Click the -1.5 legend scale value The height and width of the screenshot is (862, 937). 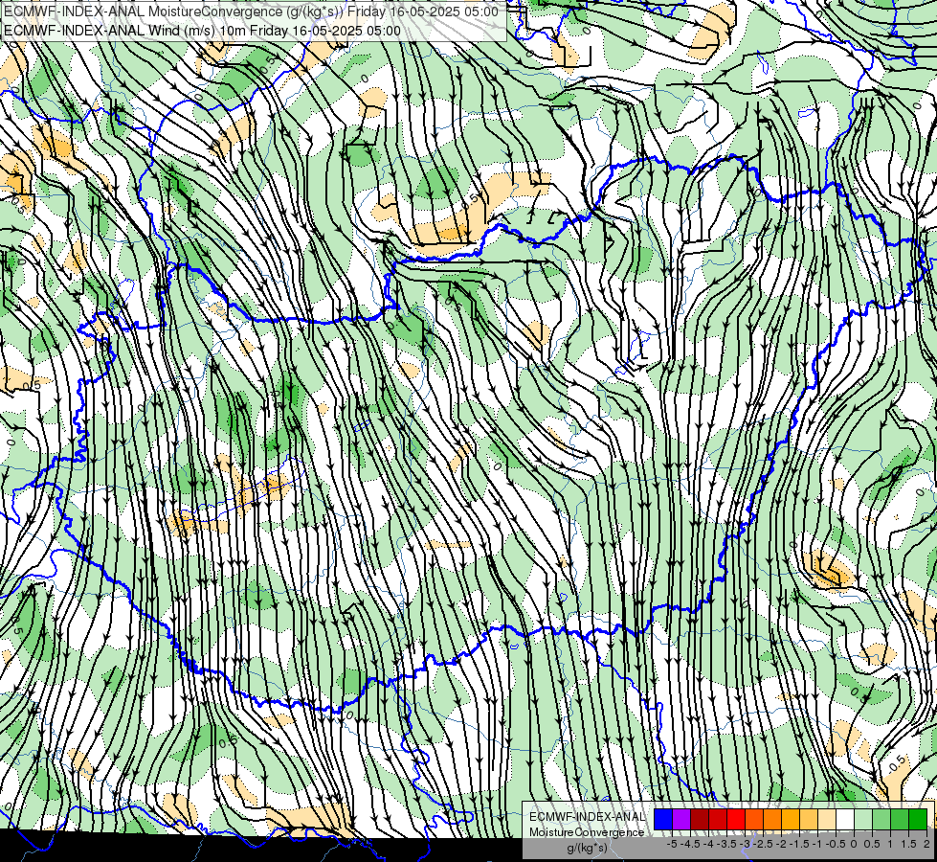799,844
